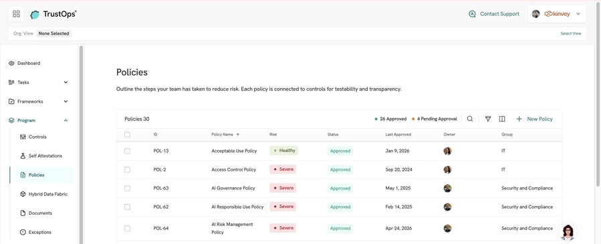
Task: Open policy search with magnifier icon
Action: (x=470, y=119)
